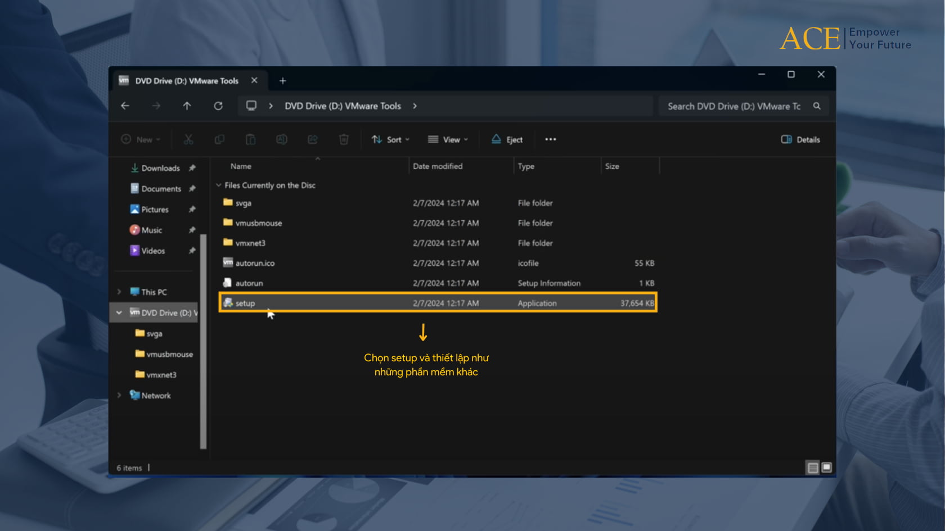Viewport: 945px width, 531px height.
Task: Go forward with the forward arrow
Action: pos(156,106)
